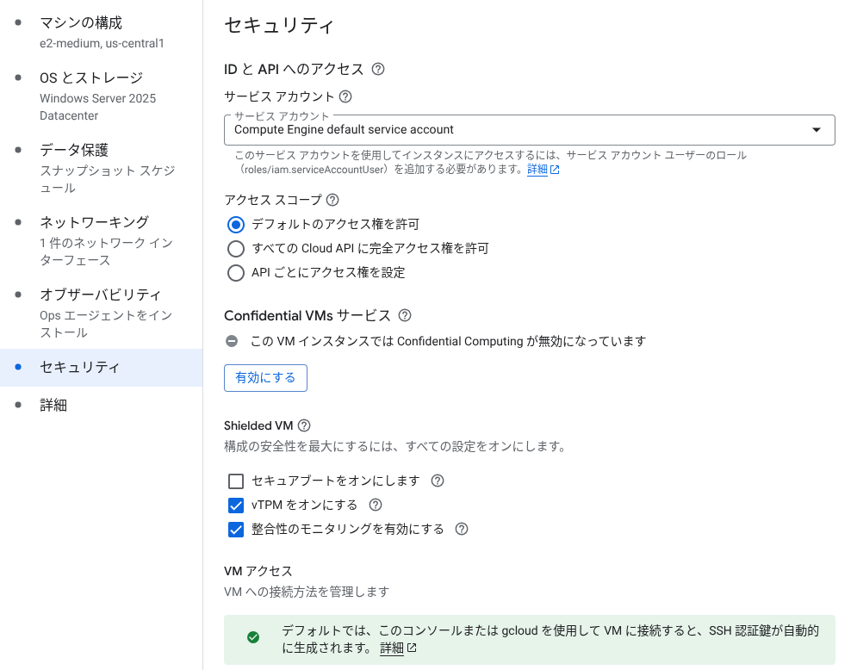Open the サービス アカウント dropdown
The width and height of the screenshot is (857, 670).
pyautogui.click(x=529, y=130)
